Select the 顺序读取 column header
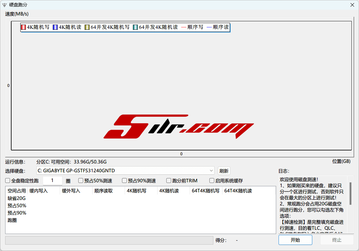This screenshot has height=251, width=359. (x=109, y=191)
